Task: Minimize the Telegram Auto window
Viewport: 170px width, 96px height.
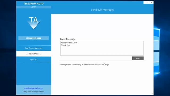Action: tap(145, 2)
